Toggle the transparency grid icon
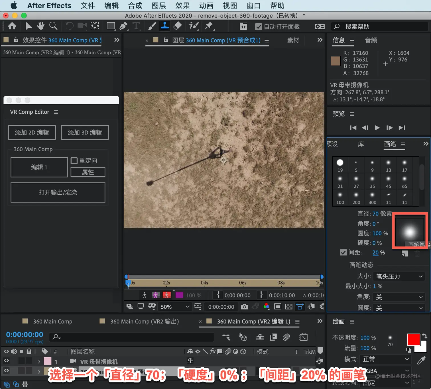This screenshot has width=431, height=389. [x=289, y=307]
